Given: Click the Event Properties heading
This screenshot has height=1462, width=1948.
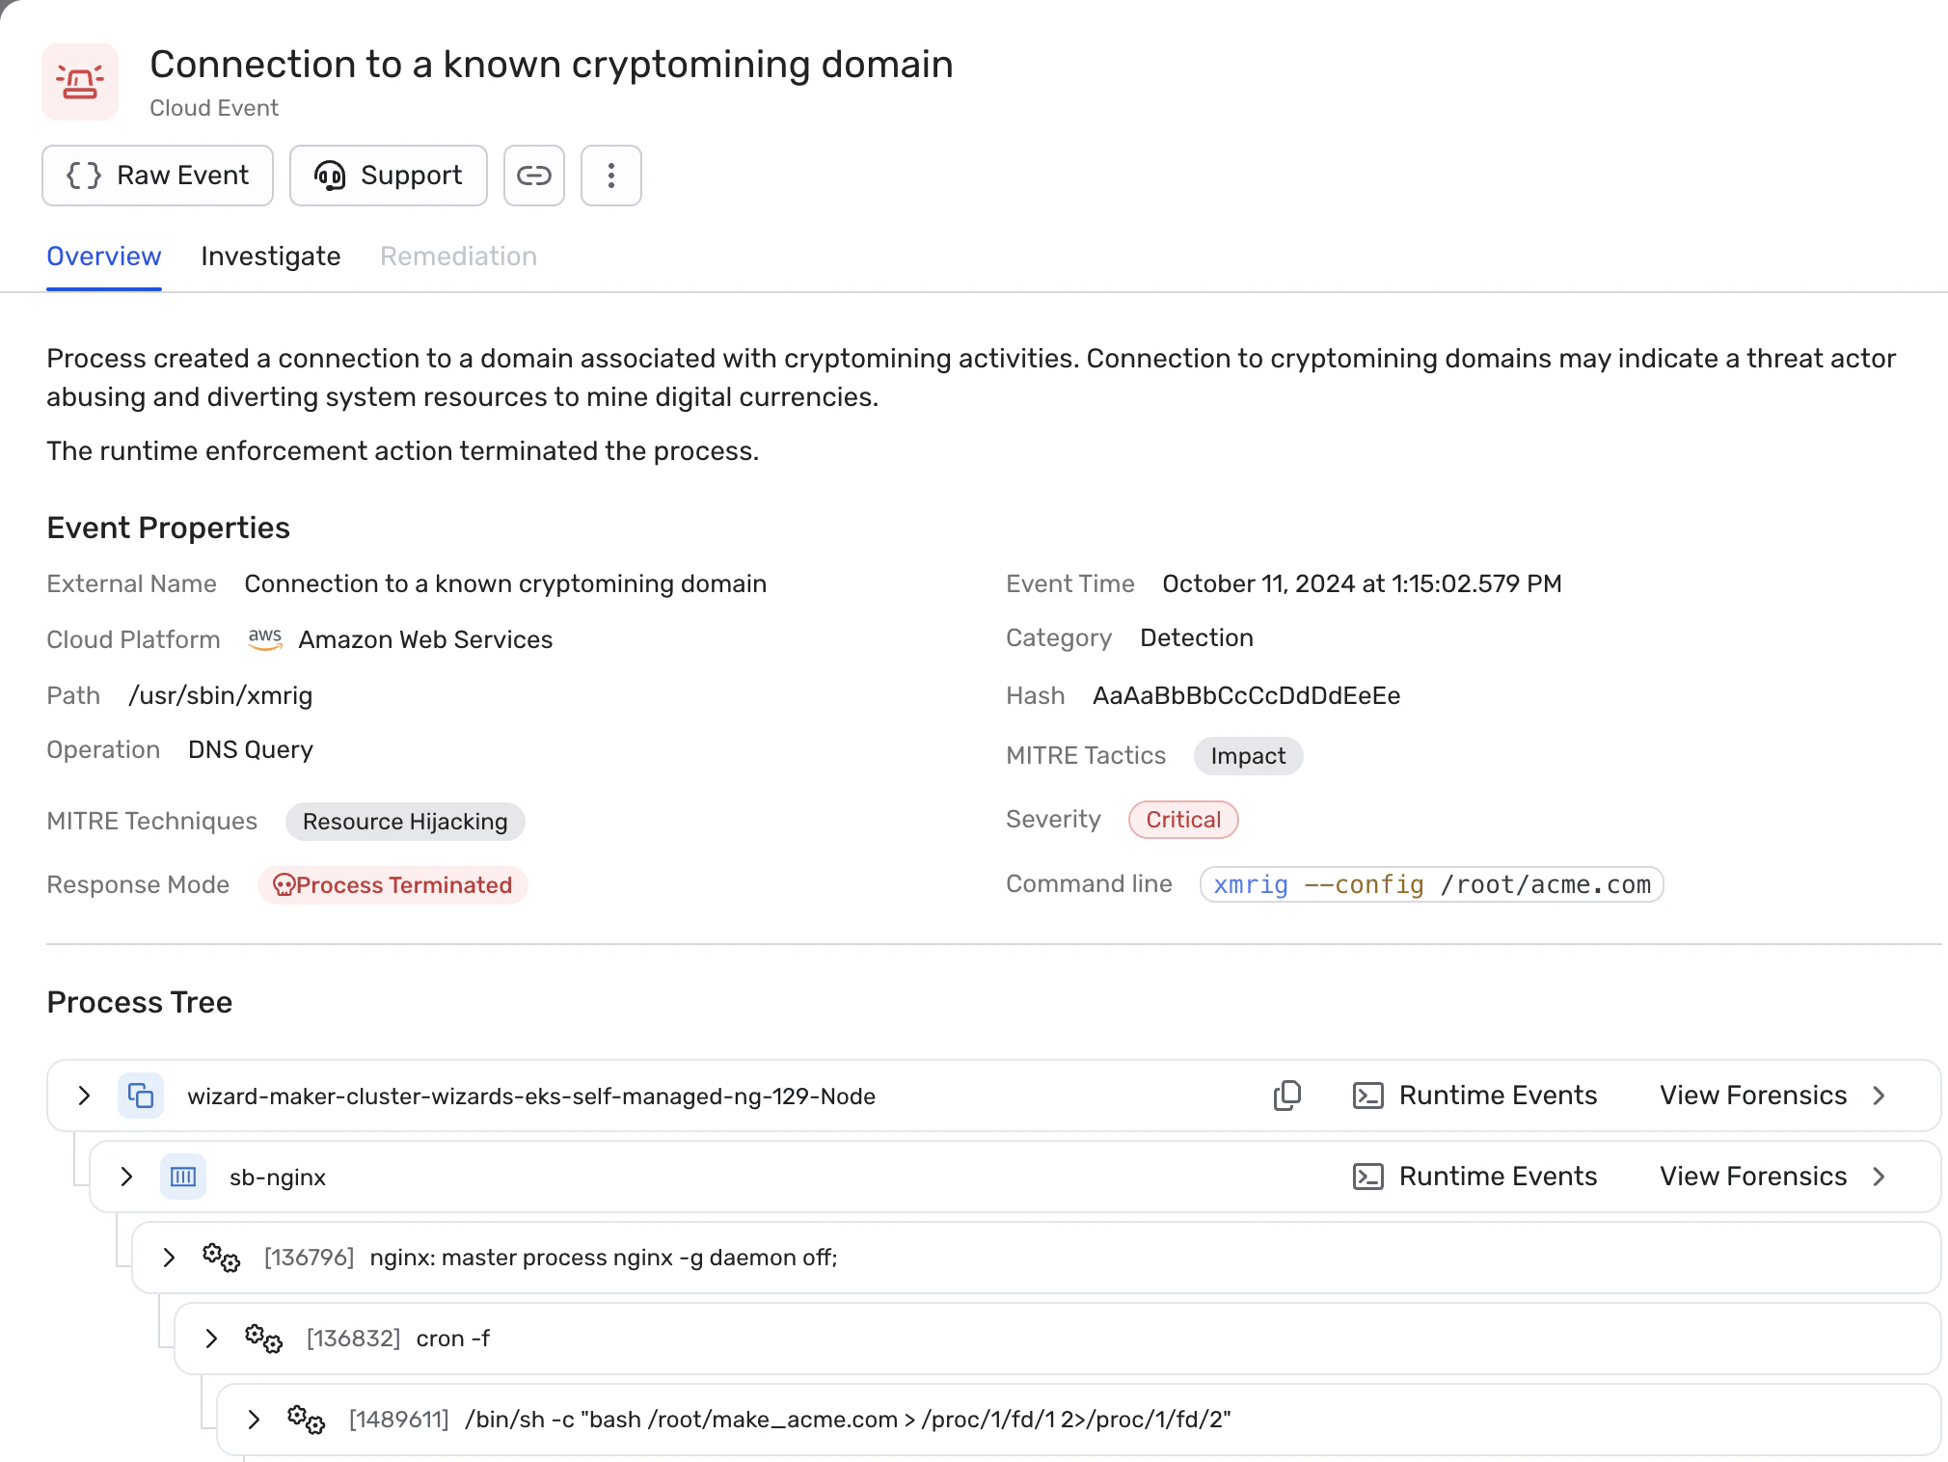Looking at the screenshot, I should coord(169,528).
